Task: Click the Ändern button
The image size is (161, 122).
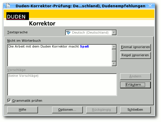Action: 136,77
